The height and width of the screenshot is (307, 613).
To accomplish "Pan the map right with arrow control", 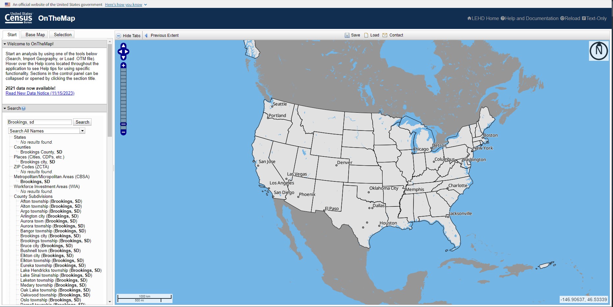I will click(128, 52).
